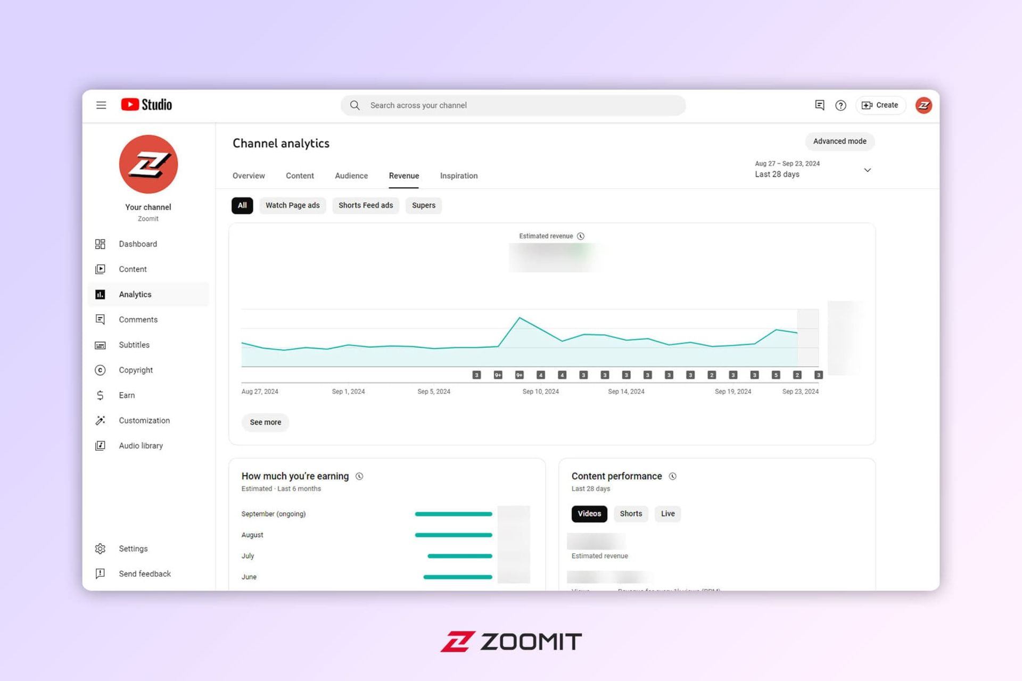Image resolution: width=1022 pixels, height=681 pixels.
Task: Click the Customization icon in sidebar
Action: [101, 420]
